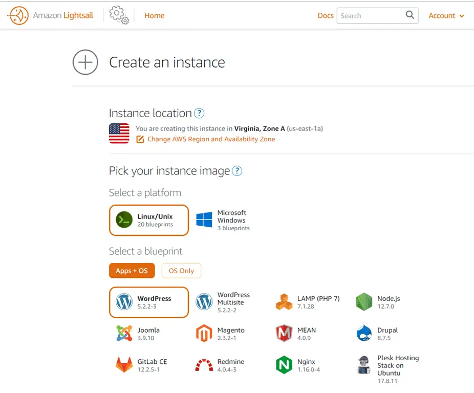This screenshot has height=393, width=474.
Task: Select Plesk Hosting Stack on Ubuntu blueprint
Action: pos(389,369)
